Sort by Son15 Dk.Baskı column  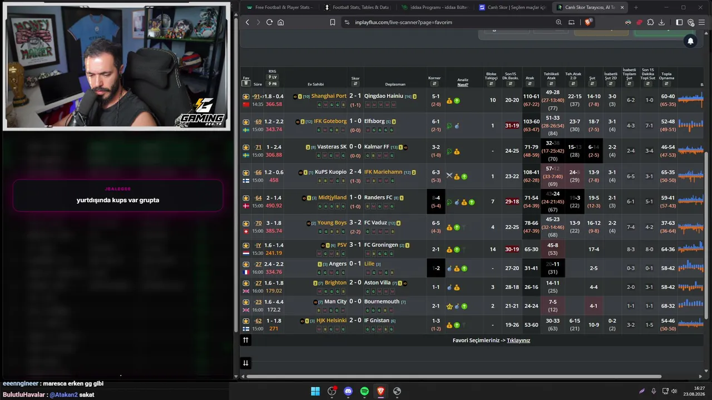click(511, 84)
